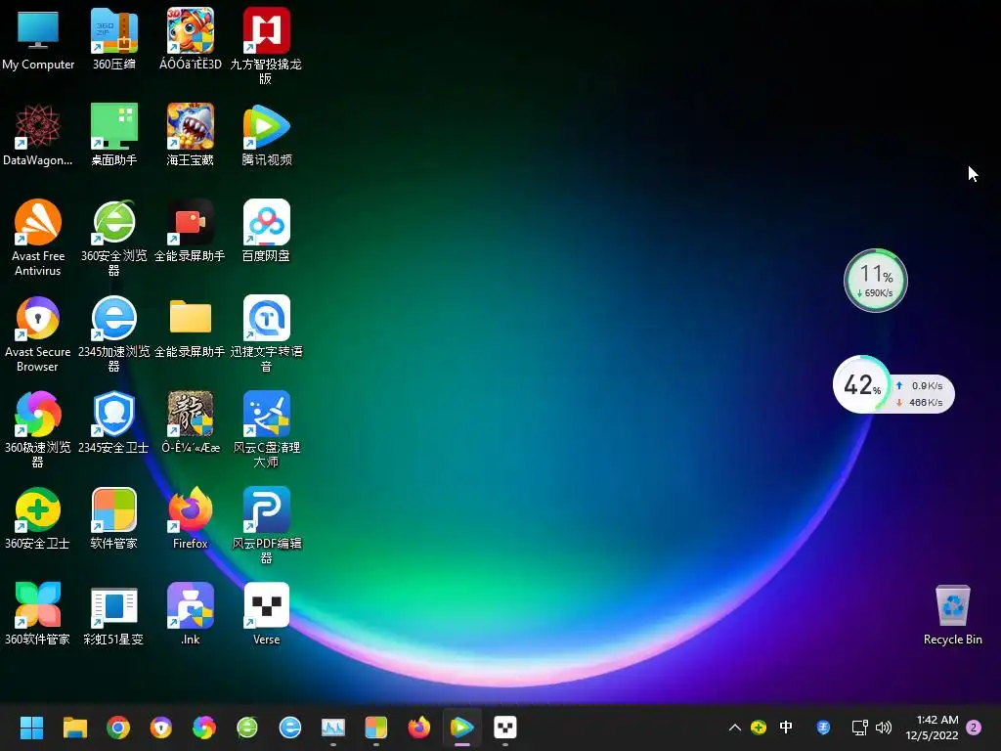The image size is (1001, 751).
Task: Open the clock showing 1:42 AM
Action: coord(932,728)
